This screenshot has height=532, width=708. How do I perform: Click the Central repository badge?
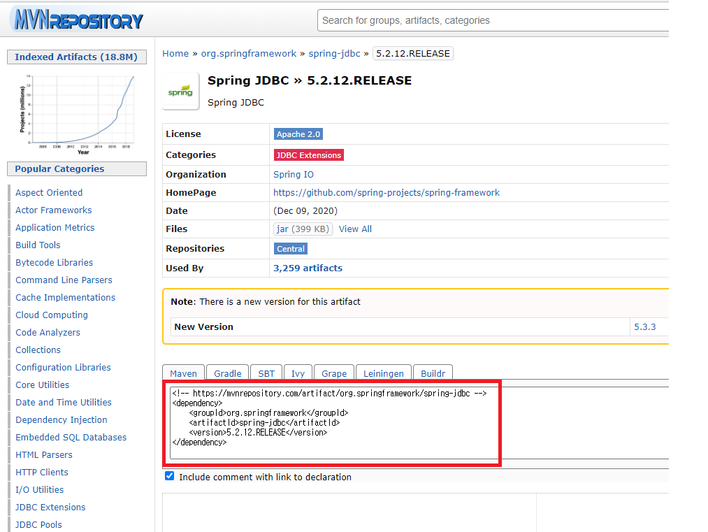(291, 249)
